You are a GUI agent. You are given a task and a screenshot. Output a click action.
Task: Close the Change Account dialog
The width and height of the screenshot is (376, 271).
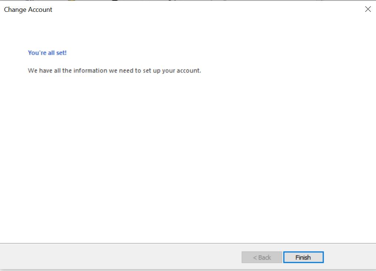coord(368,10)
